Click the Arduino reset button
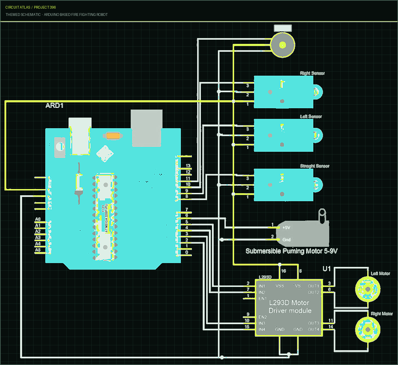The height and width of the screenshot is (365, 398). [60, 147]
